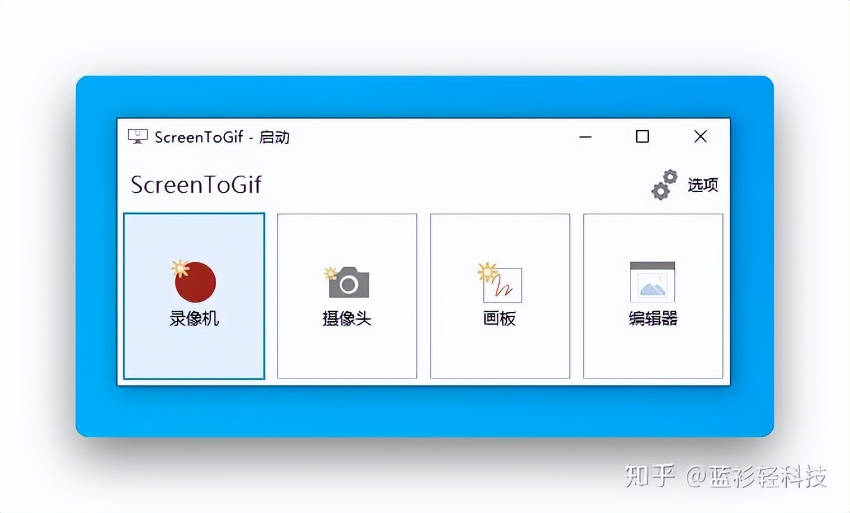Open the 画板 board recorder
The image size is (850, 513).
pos(500,296)
